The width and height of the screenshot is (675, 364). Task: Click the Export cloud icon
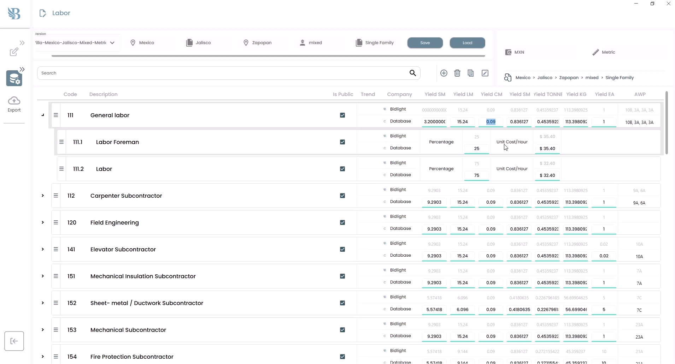pos(14,101)
